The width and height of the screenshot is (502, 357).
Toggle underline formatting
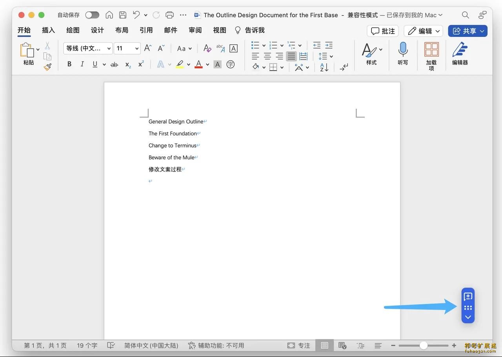coord(95,64)
